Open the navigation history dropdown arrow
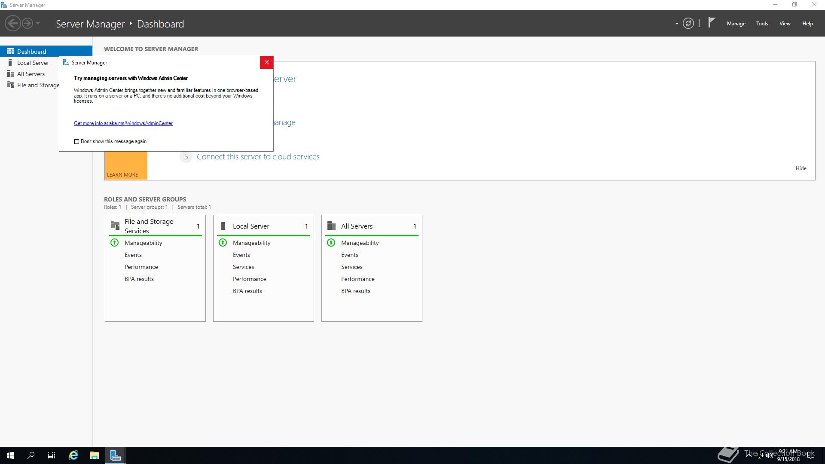Image resolution: width=825 pixels, height=464 pixels. 38,23
